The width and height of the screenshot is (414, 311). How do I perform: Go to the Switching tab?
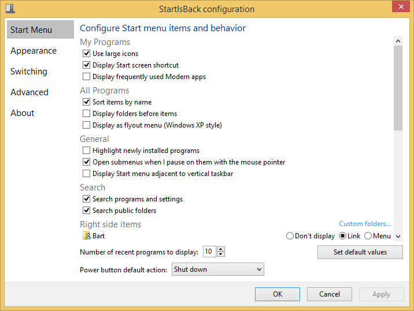[x=29, y=72]
